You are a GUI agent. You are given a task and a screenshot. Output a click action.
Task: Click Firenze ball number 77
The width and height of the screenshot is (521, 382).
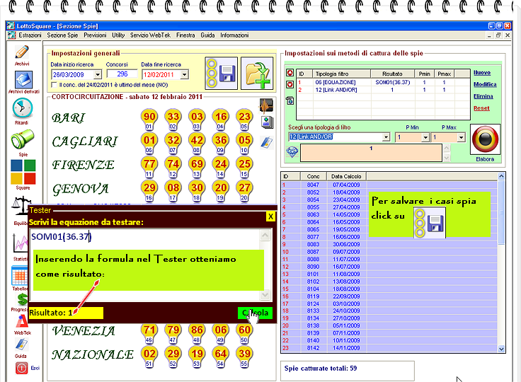pyautogui.click(x=149, y=163)
